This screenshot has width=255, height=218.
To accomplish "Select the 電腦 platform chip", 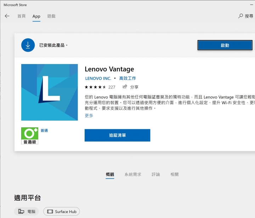I will point(26,211).
